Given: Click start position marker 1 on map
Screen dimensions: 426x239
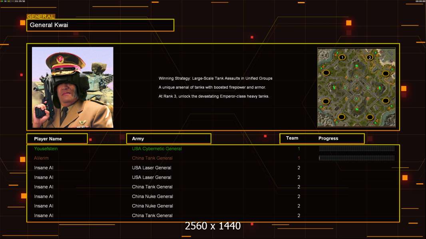Looking at the screenshot, I should pyautogui.click(x=342, y=57).
